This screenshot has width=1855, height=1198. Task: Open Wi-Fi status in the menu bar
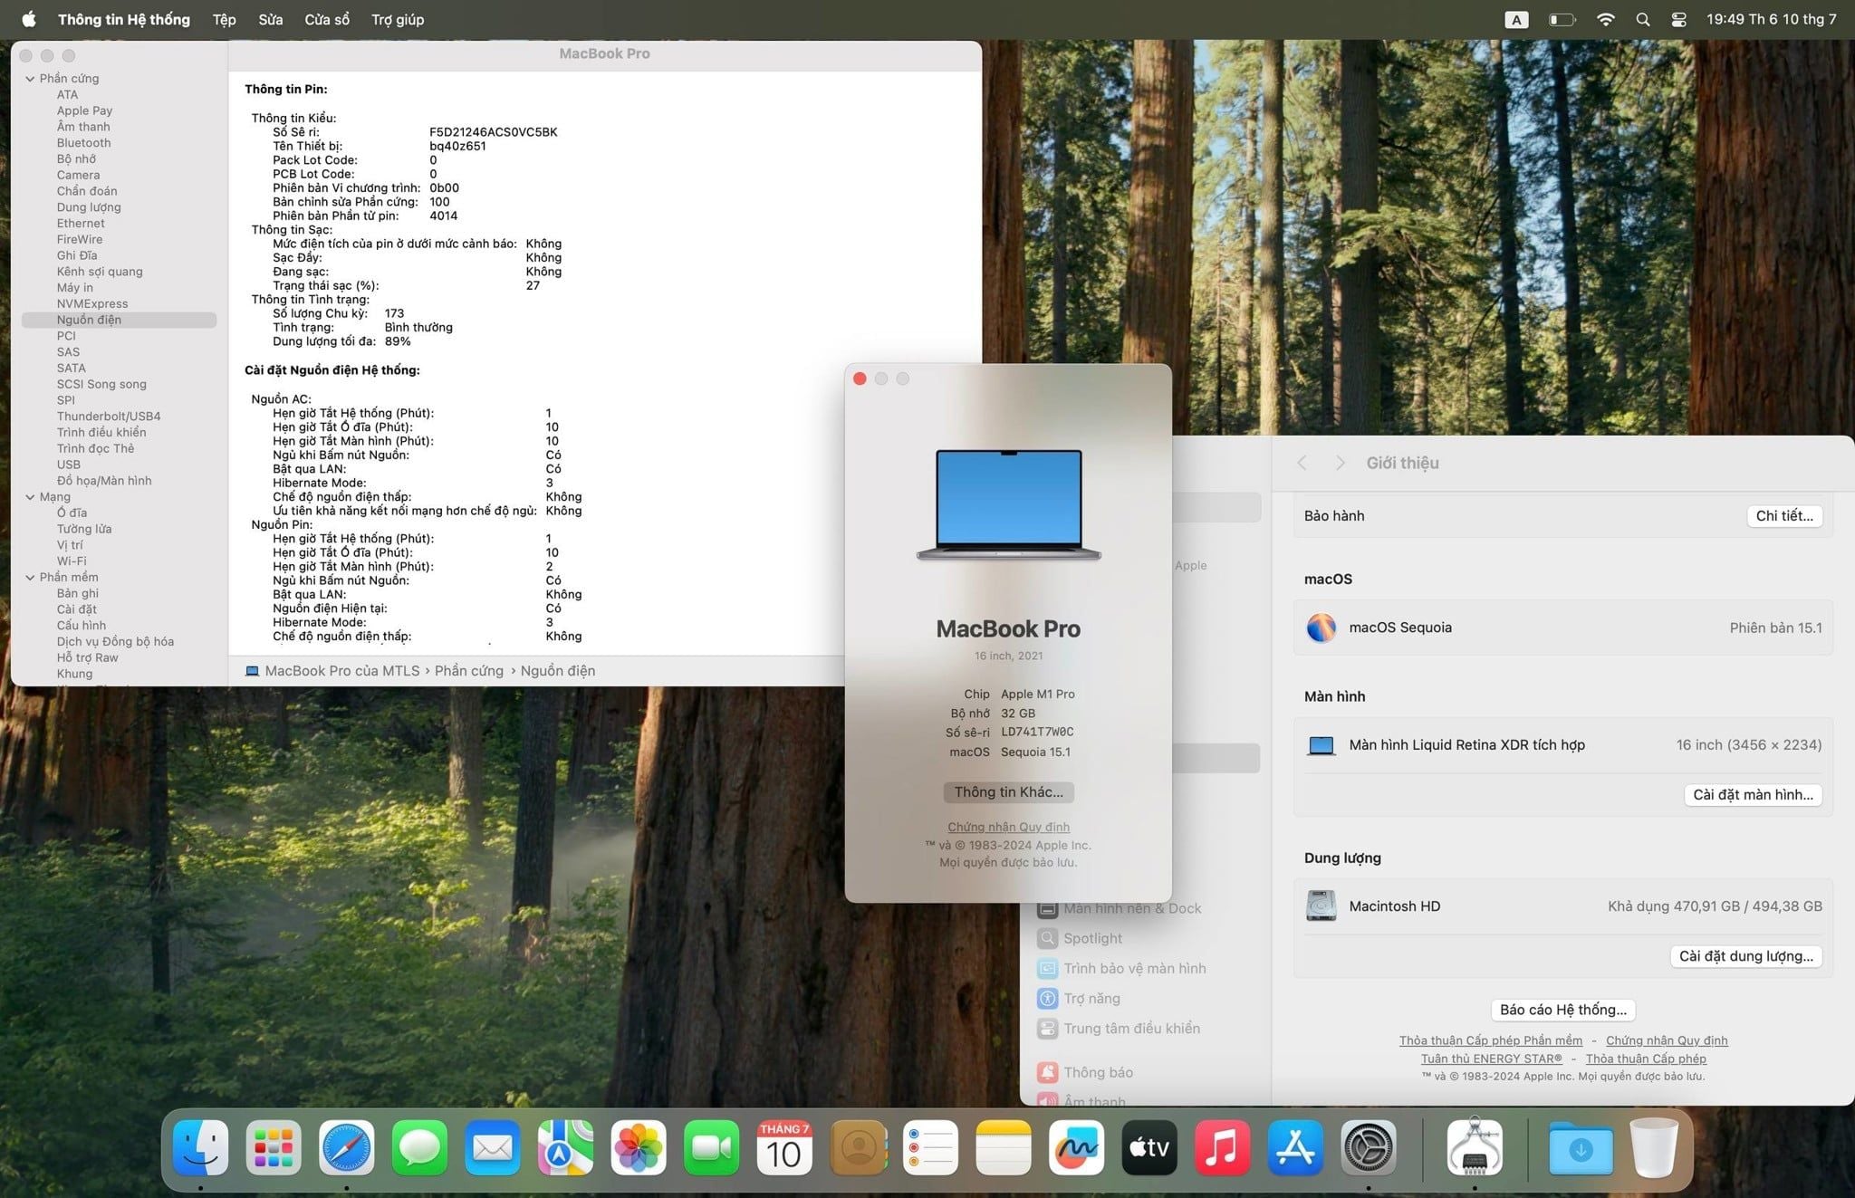click(x=1605, y=19)
